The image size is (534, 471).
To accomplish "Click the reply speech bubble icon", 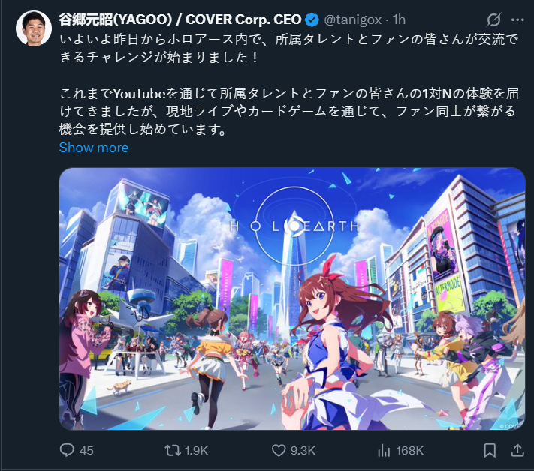I will coord(67,450).
